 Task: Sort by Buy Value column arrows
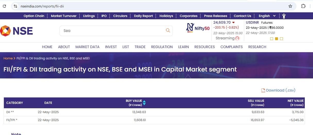pyautogui.click(x=144, y=103)
